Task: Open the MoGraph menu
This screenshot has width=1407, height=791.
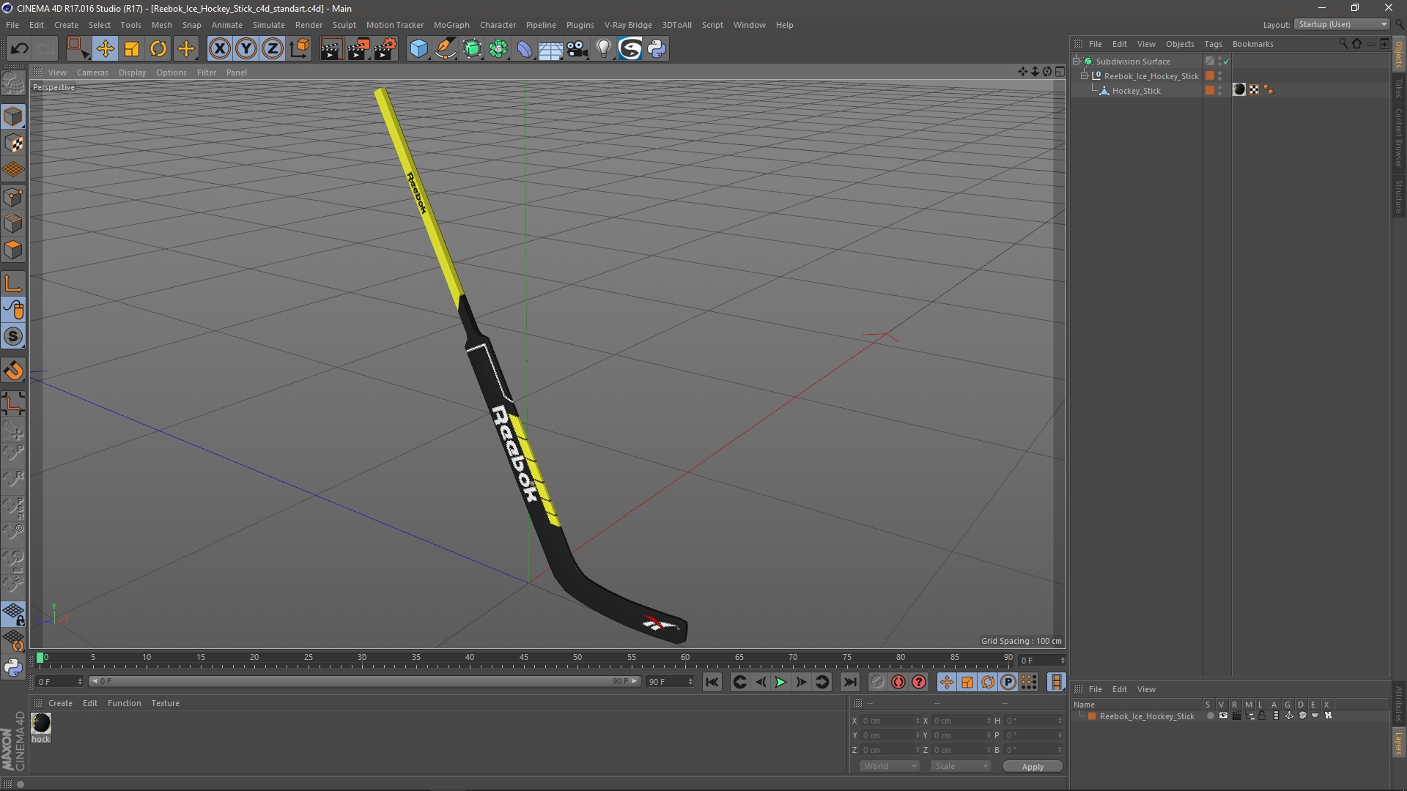Action: click(451, 25)
